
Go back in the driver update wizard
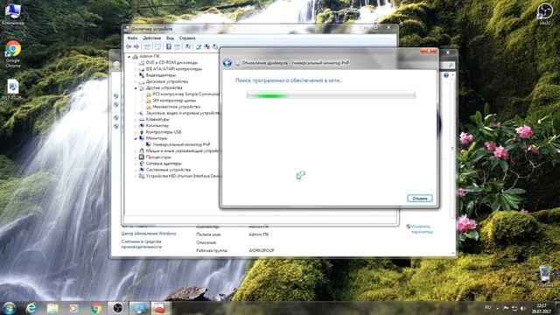click(x=227, y=63)
